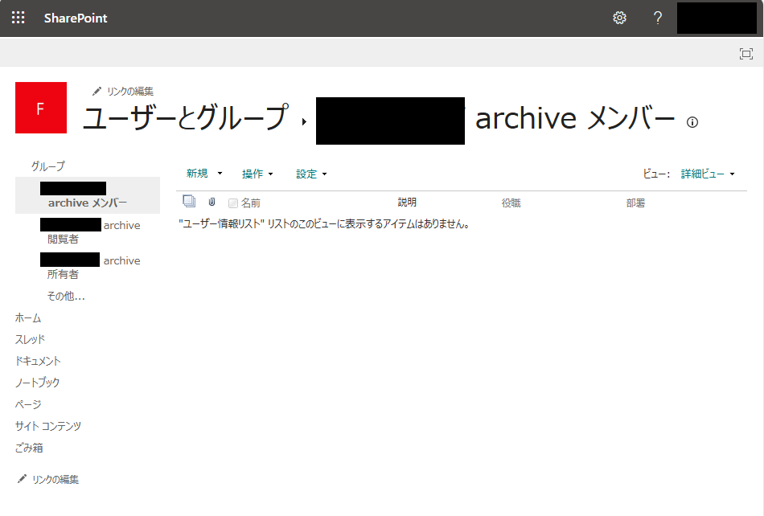Click the SharePoint brand link

(x=76, y=18)
